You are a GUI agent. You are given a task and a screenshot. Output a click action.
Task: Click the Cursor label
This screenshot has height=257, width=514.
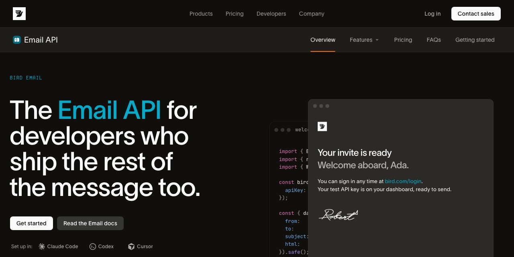(x=145, y=247)
